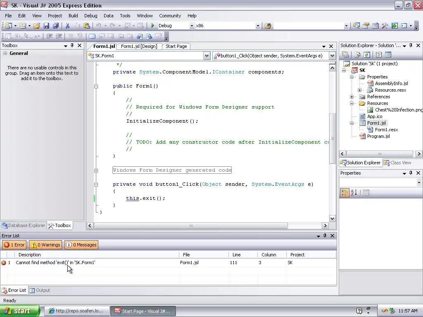Image resolution: width=423 pixels, height=317 pixels.
Task: Open the Properties Window toolbar icon
Action: (366, 26)
